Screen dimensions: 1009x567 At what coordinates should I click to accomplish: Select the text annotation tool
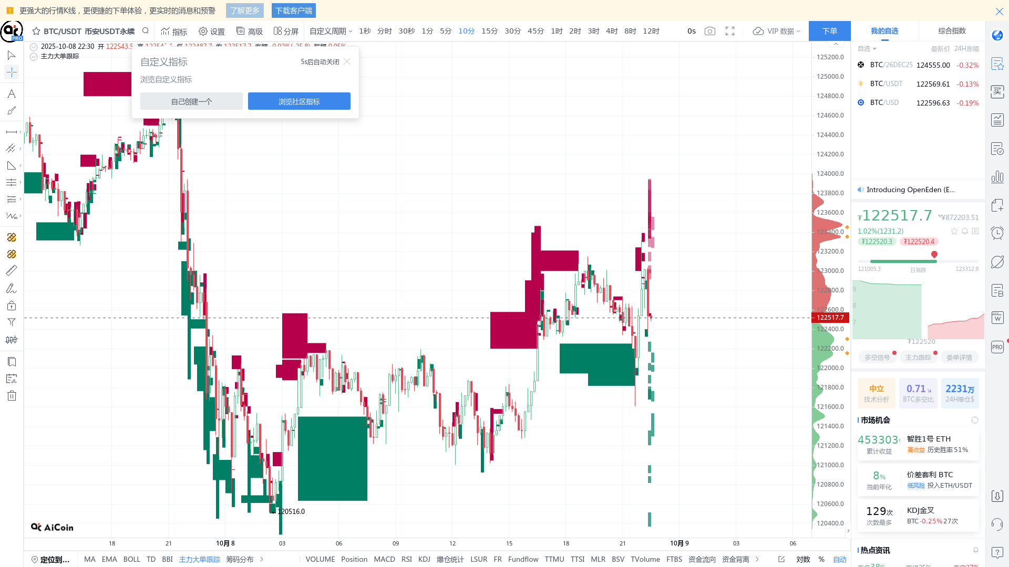[x=11, y=94]
